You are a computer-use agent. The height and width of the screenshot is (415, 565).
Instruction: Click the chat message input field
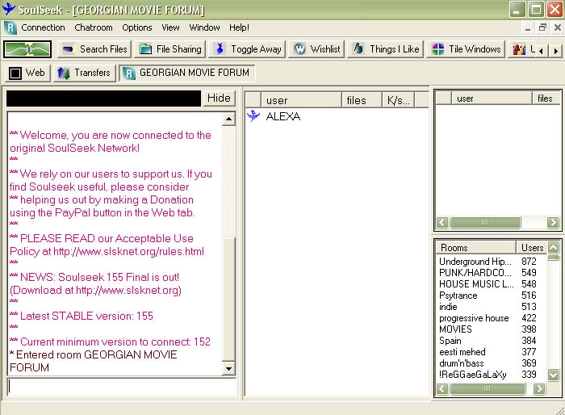click(x=121, y=386)
